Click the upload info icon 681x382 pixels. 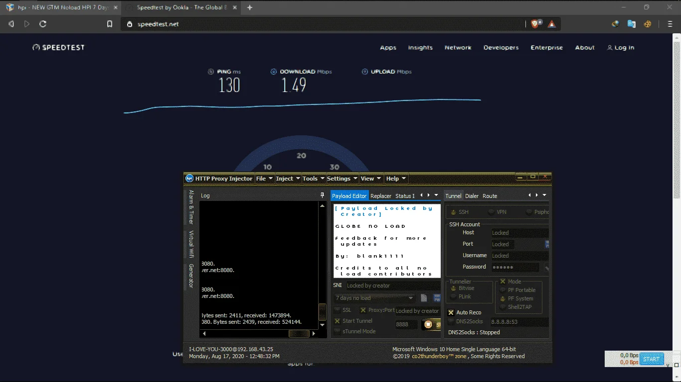click(365, 72)
